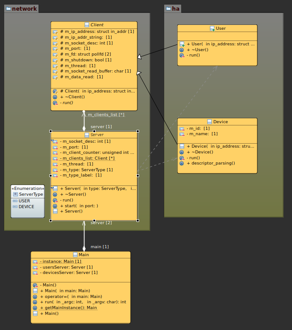Select Device run() operation
The width and height of the screenshot is (292, 330).
pos(193,158)
